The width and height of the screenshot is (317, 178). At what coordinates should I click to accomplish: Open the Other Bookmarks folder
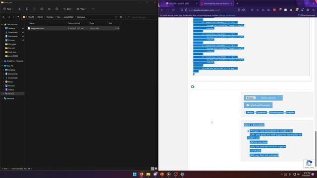click(x=307, y=15)
